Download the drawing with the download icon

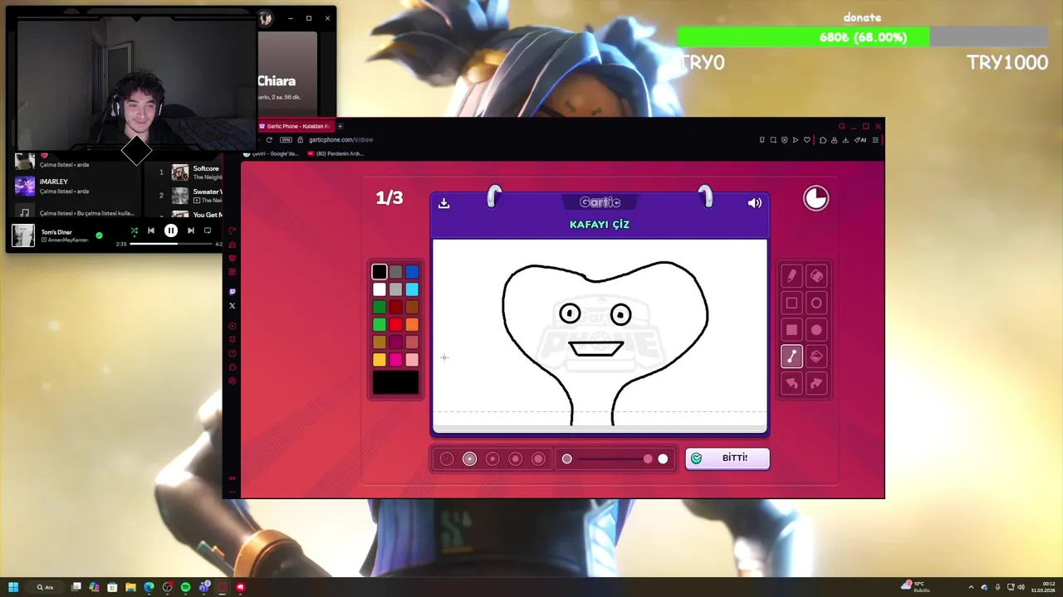pos(443,203)
